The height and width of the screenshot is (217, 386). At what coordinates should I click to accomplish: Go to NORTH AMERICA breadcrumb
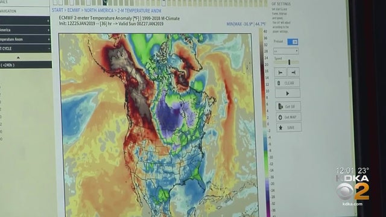(x=99, y=11)
